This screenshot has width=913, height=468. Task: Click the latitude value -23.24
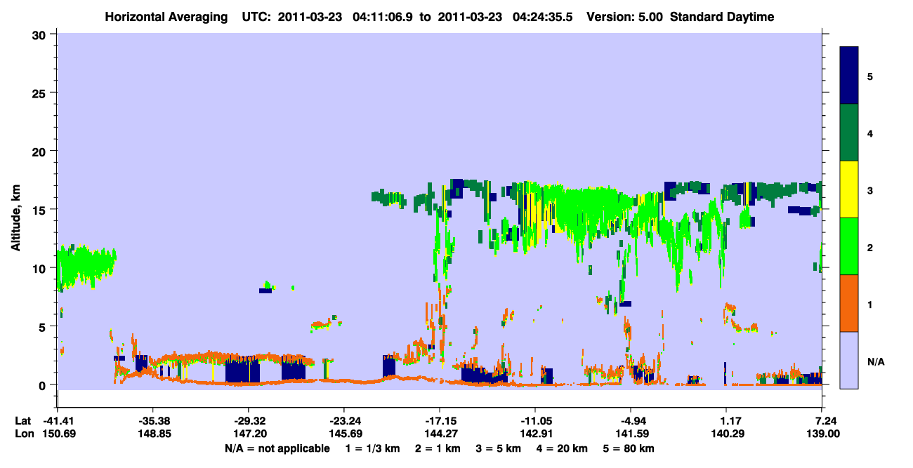[x=343, y=421]
